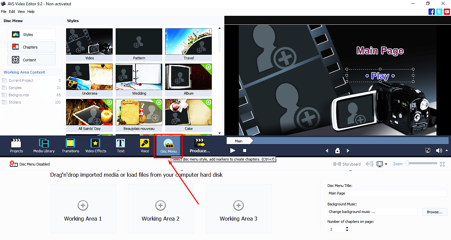Screen dimensions: 451x240
Task: Switch to the Chapters tab
Action: [x=31, y=47]
